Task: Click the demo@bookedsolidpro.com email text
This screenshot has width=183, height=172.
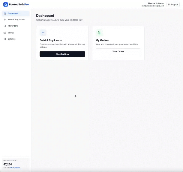Action: click(x=153, y=6)
